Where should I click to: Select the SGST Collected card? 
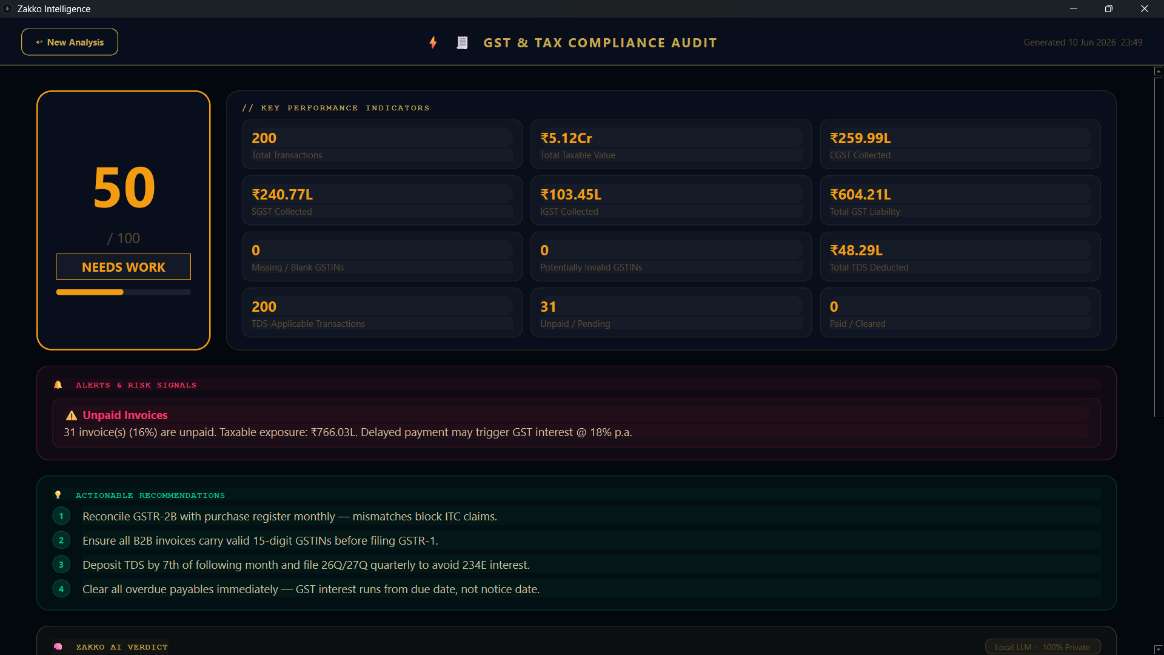point(382,201)
